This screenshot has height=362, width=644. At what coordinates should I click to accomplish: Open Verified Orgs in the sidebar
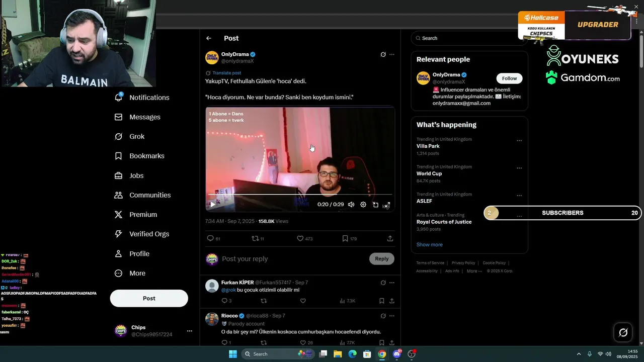142,234
